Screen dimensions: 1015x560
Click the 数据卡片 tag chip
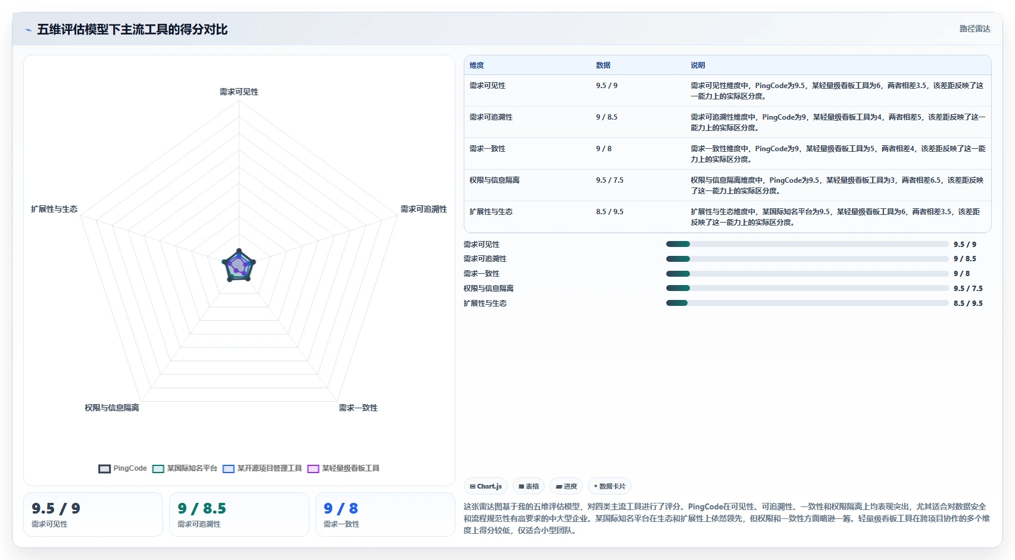[x=610, y=486]
